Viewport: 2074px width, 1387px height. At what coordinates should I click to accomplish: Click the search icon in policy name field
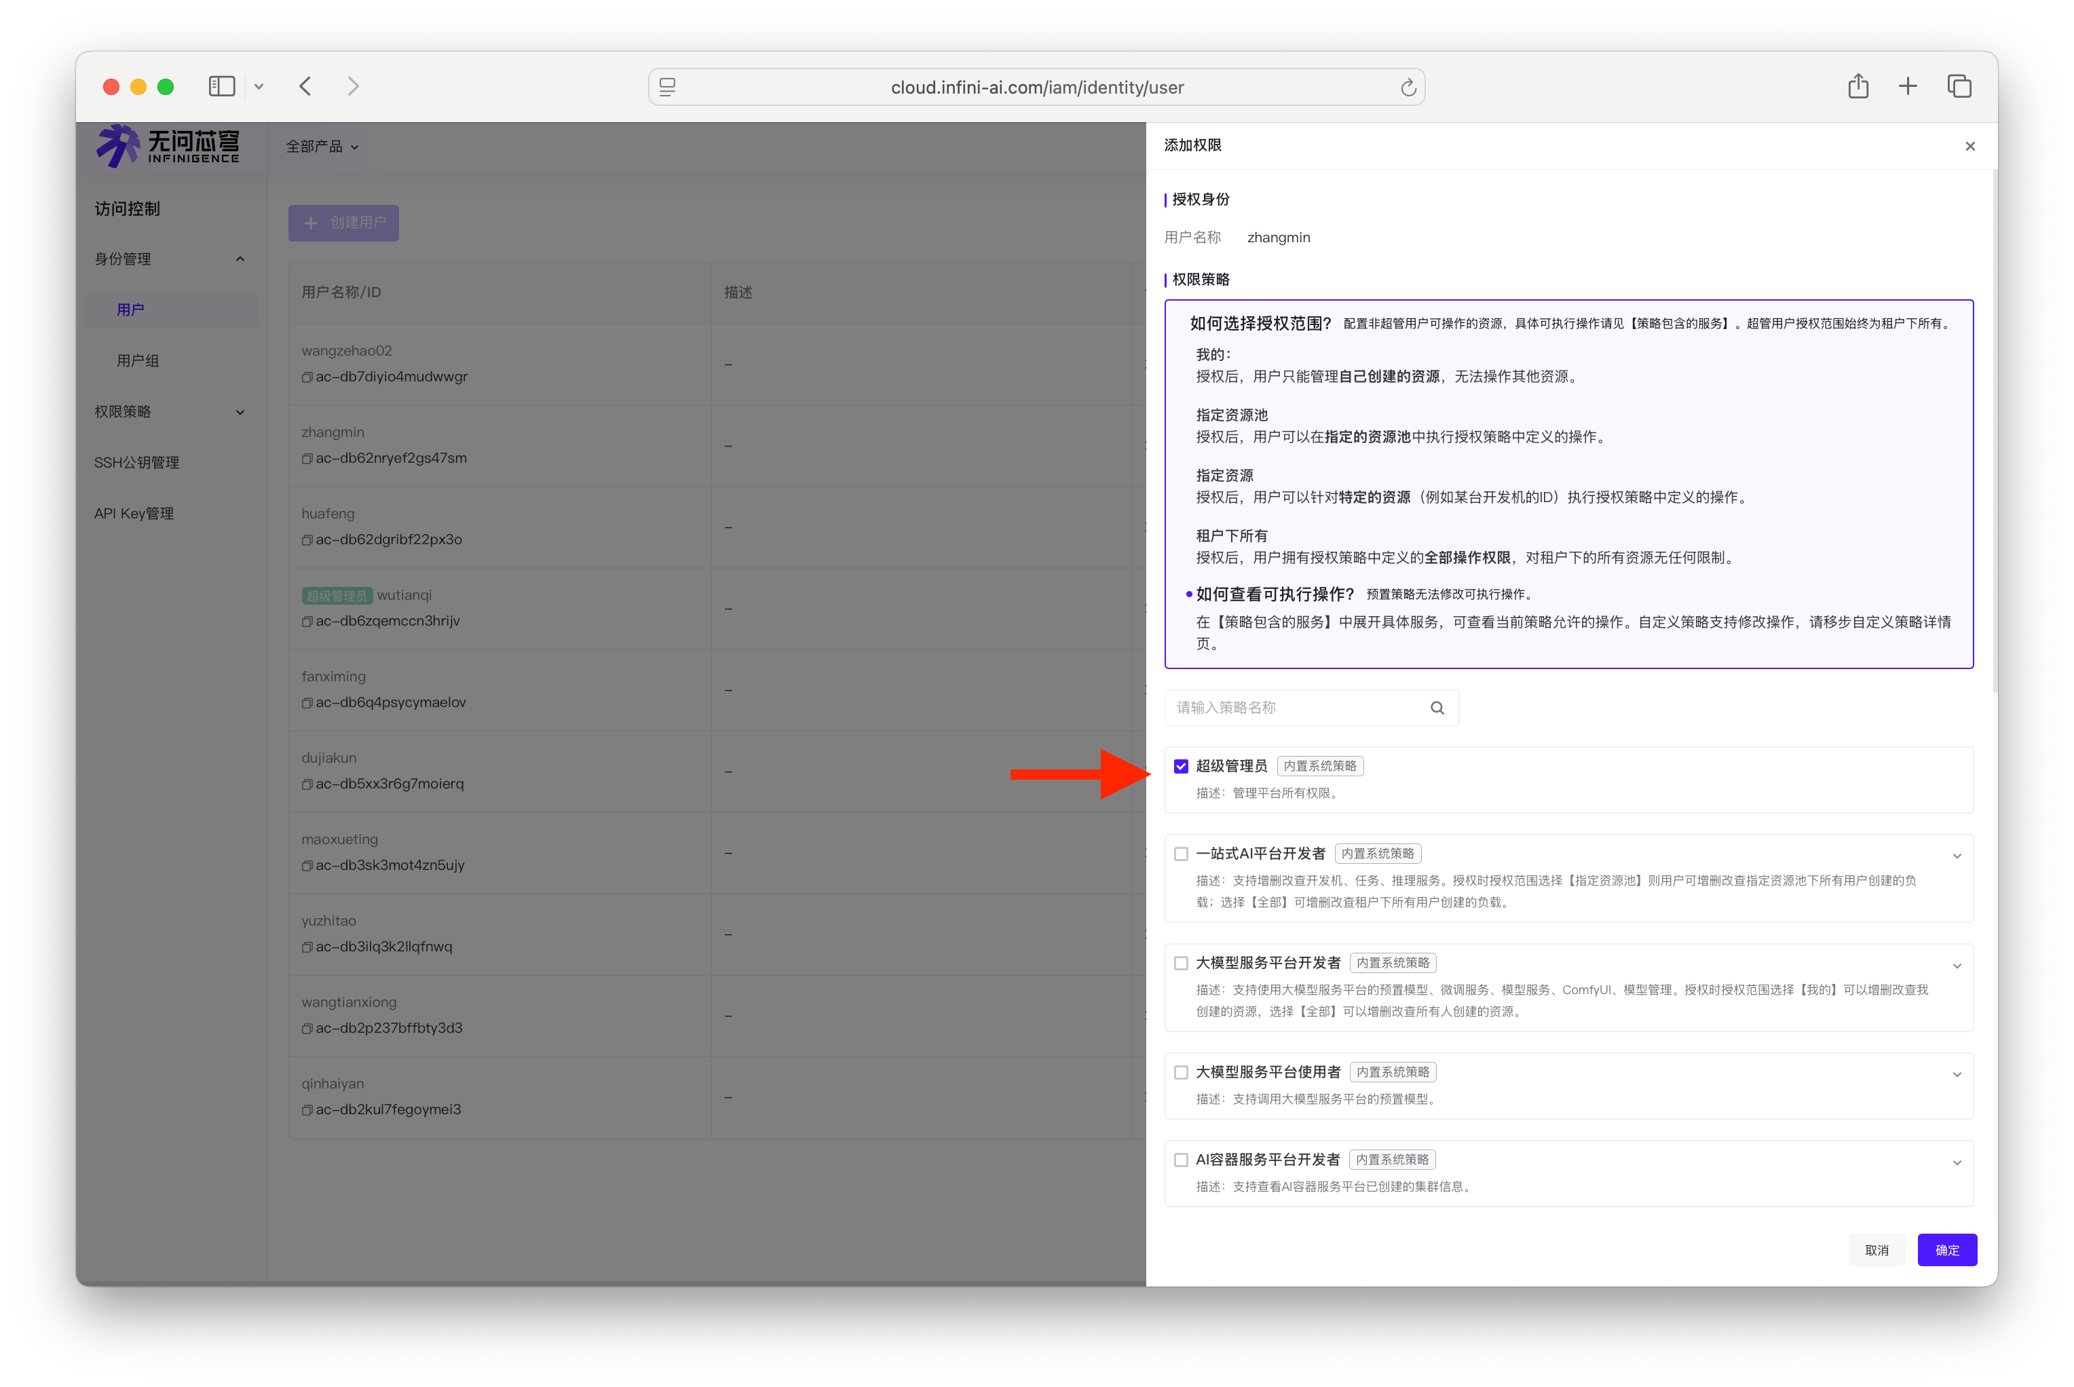pos(1436,708)
